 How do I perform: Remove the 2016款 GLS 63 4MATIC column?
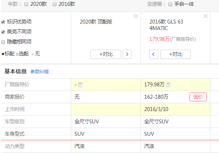[x=205, y=16]
